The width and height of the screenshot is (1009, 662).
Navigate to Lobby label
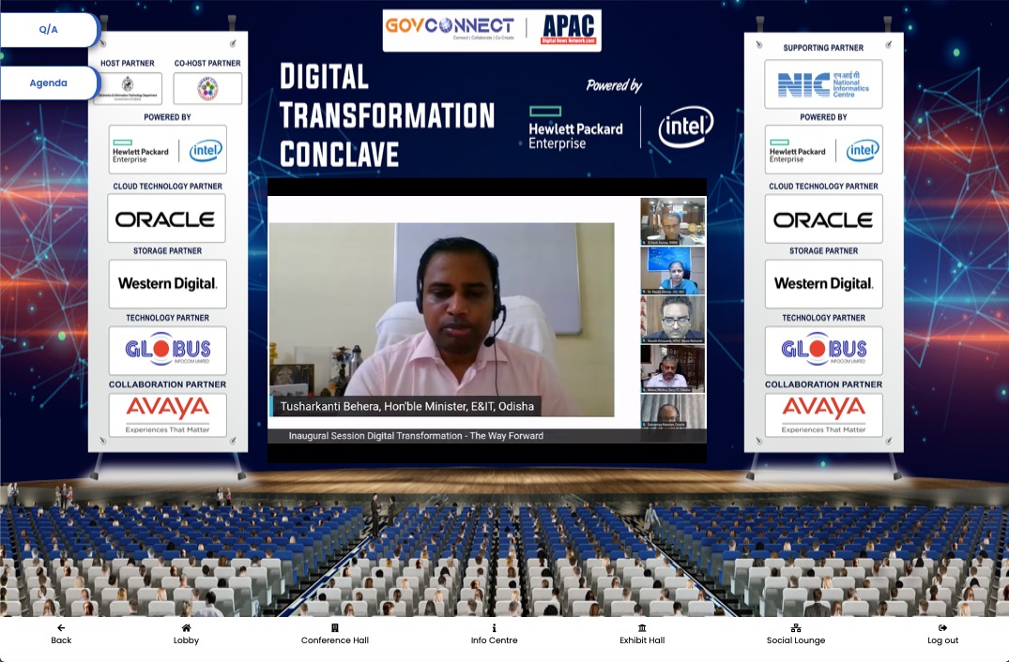coord(186,640)
